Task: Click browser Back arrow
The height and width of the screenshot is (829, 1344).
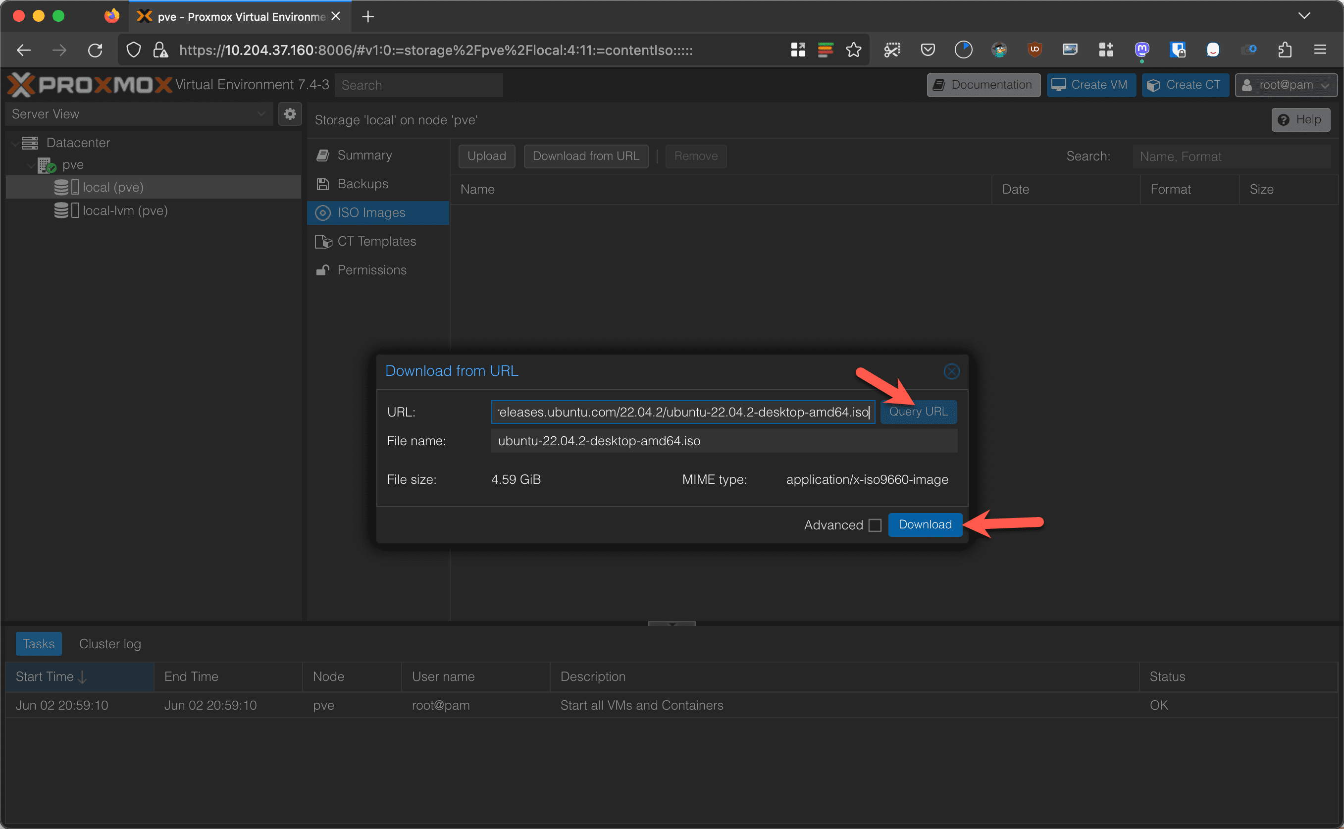Action: (x=24, y=51)
